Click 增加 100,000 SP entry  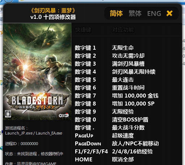tap(133, 104)
